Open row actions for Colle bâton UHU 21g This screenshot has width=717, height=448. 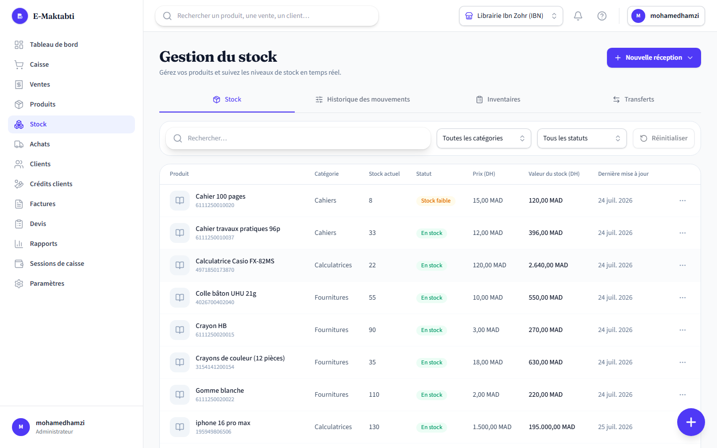tap(683, 298)
